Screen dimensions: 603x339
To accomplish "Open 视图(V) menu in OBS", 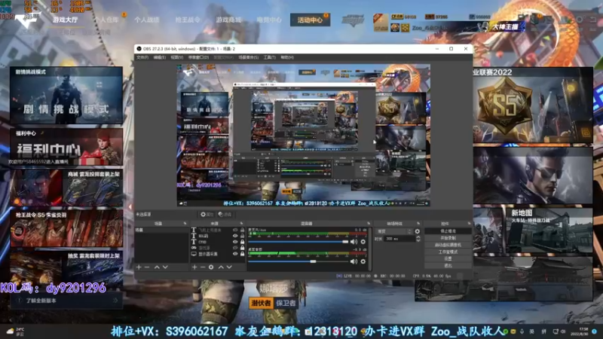I will 177,57.
